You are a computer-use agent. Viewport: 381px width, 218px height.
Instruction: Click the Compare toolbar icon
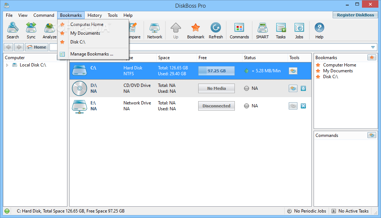coord(134,31)
